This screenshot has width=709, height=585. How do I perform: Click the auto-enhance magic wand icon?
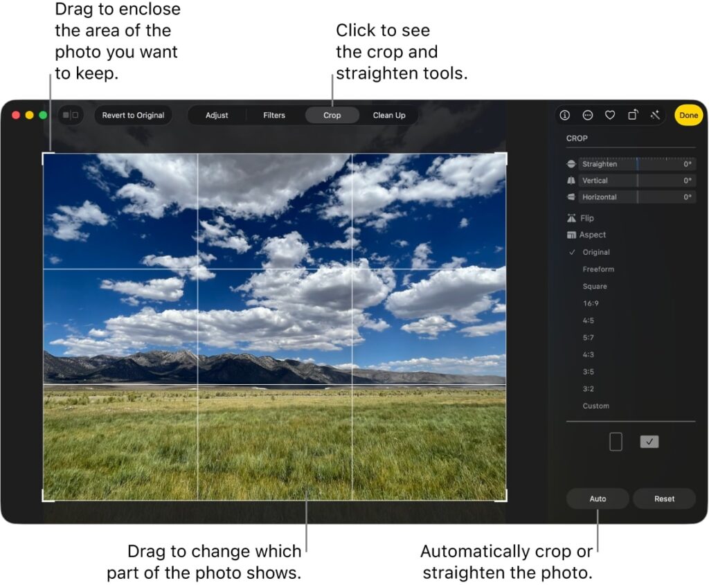tap(654, 115)
